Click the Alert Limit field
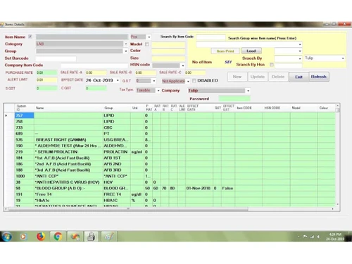The width and height of the screenshot is (352, 264). pos(46,80)
